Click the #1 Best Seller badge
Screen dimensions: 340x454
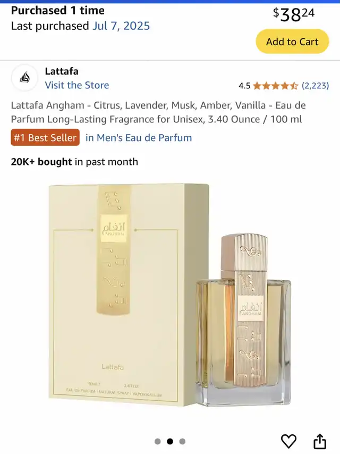pyautogui.click(x=45, y=137)
